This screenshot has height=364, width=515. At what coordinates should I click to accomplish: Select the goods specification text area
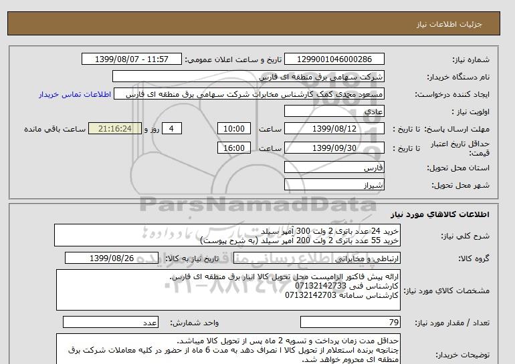[x=228, y=290]
